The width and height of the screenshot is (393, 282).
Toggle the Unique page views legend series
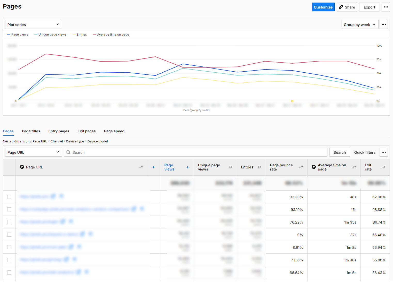pyautogui.click(x=50, y=34)
